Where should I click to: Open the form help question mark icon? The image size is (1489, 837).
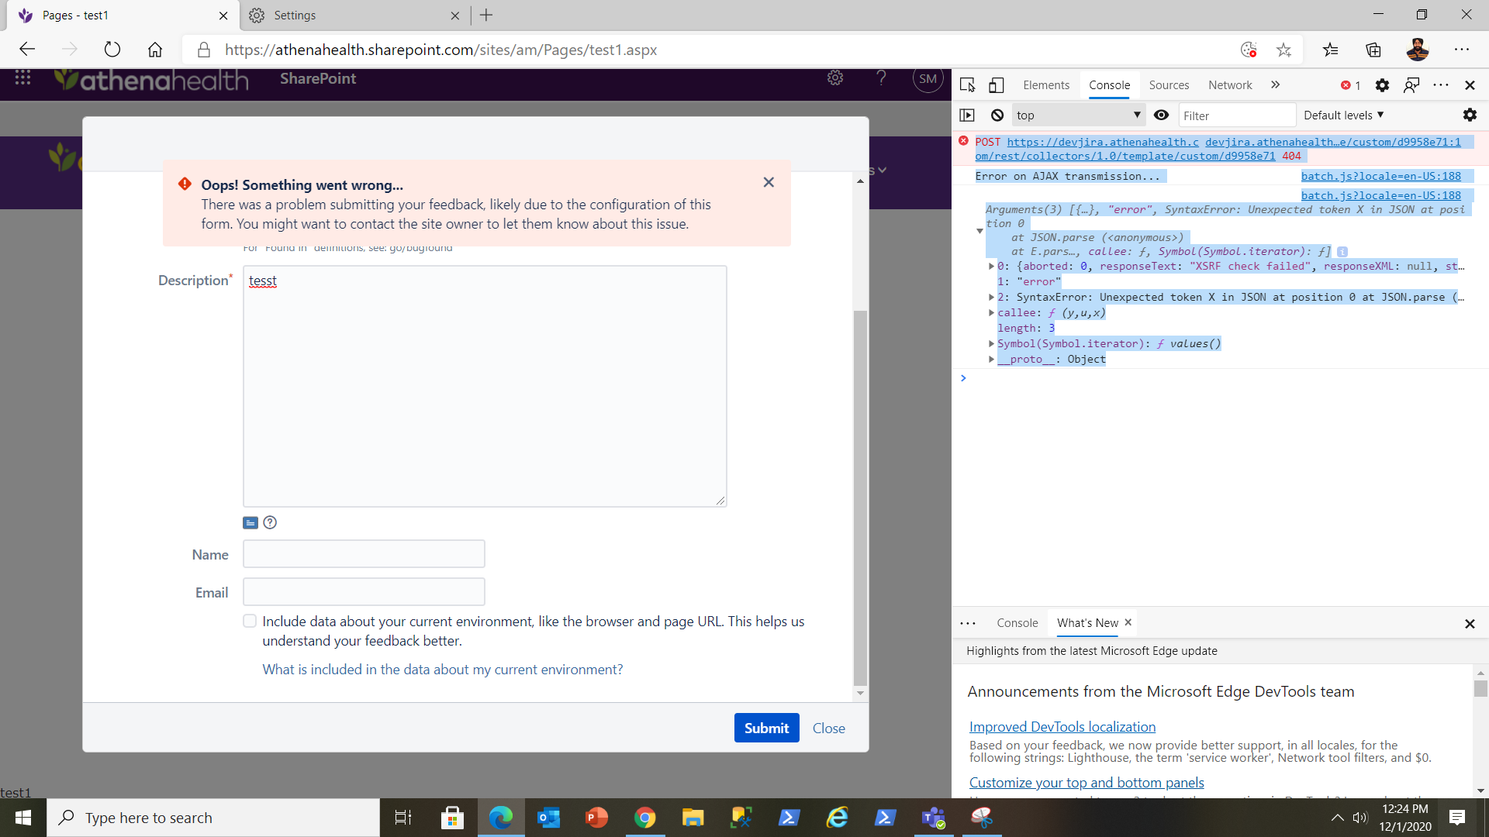(x=269, y=522)
